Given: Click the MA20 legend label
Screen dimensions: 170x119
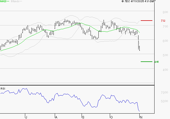Looking at the screenshot, I should click(x=3, y=1).
